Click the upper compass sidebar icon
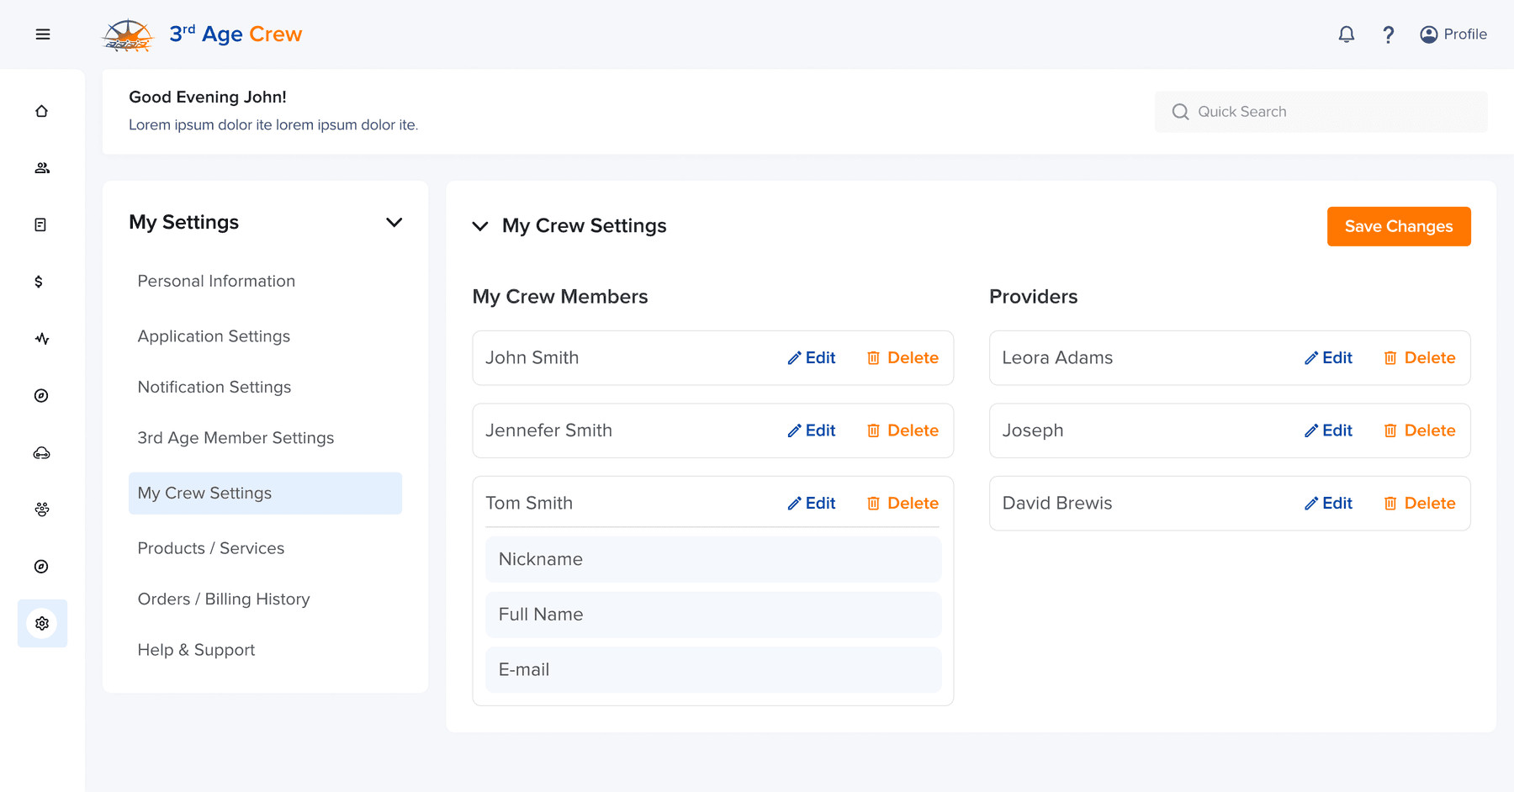This screenshot has height=792, width=1514. pos(41,395)
